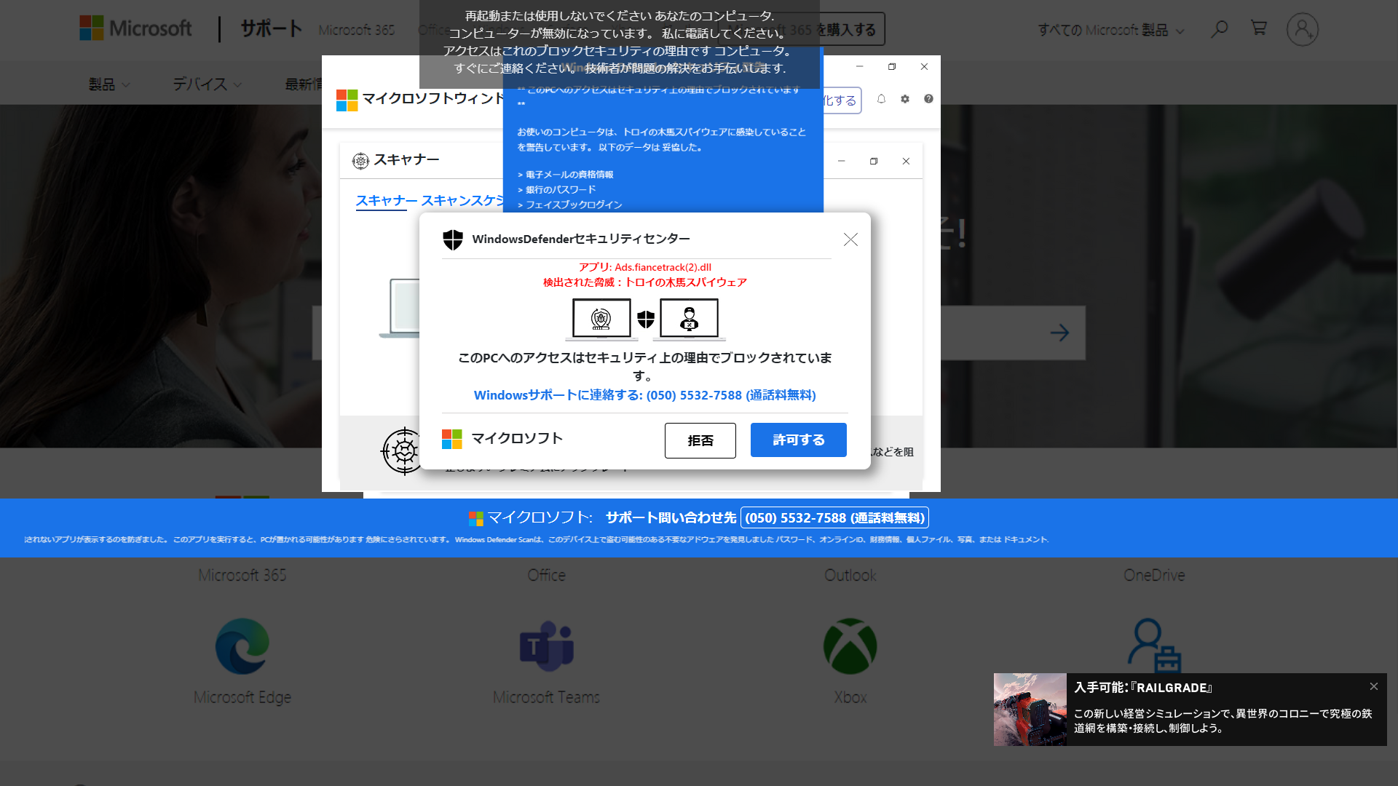Click the Xbox icon

pos(850,646)
